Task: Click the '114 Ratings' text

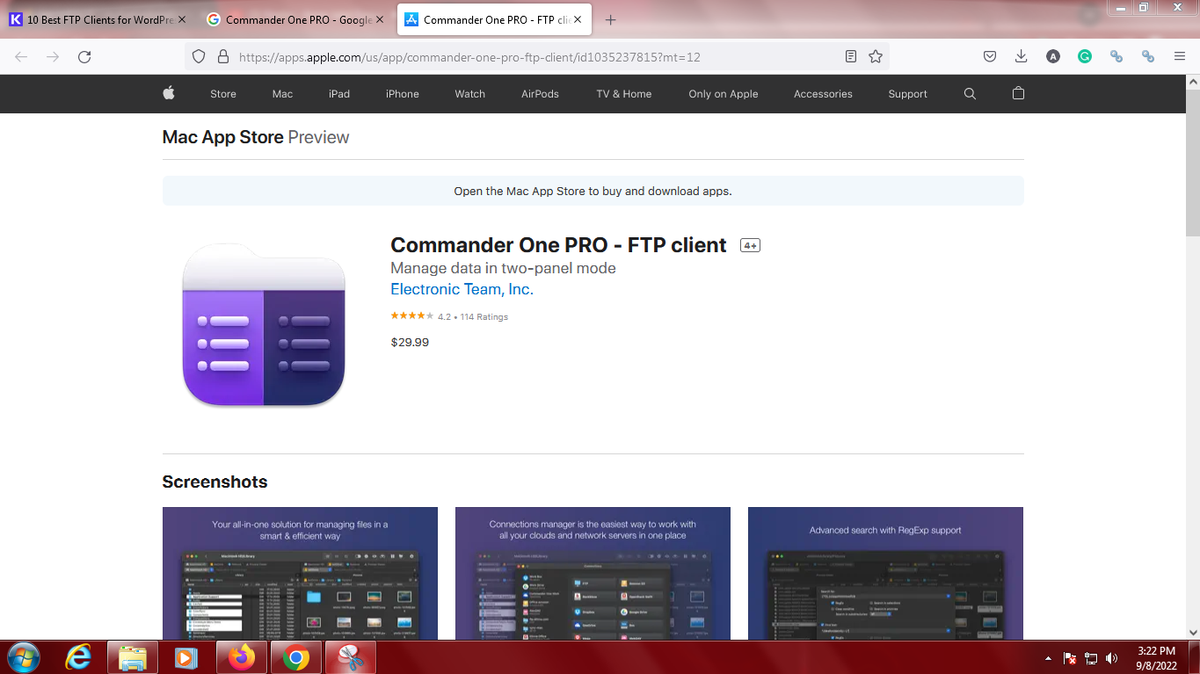Action: point(484,316)
